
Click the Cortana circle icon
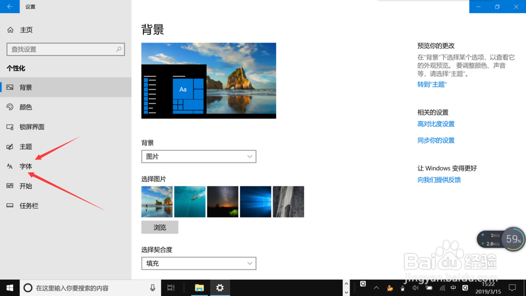pos(28,288)
